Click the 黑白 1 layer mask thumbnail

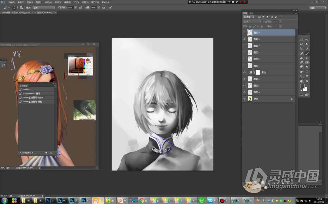point(258,72)
